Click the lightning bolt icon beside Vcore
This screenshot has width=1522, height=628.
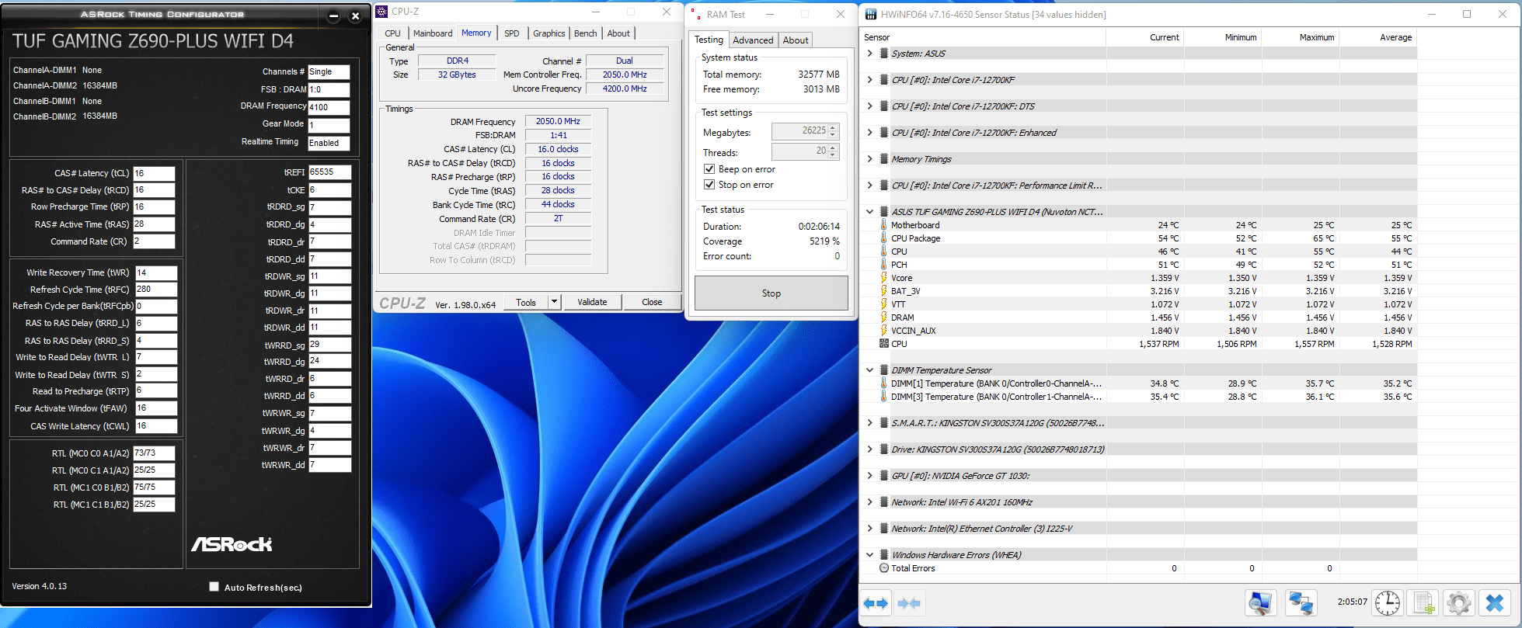click(x=884, y=278)
